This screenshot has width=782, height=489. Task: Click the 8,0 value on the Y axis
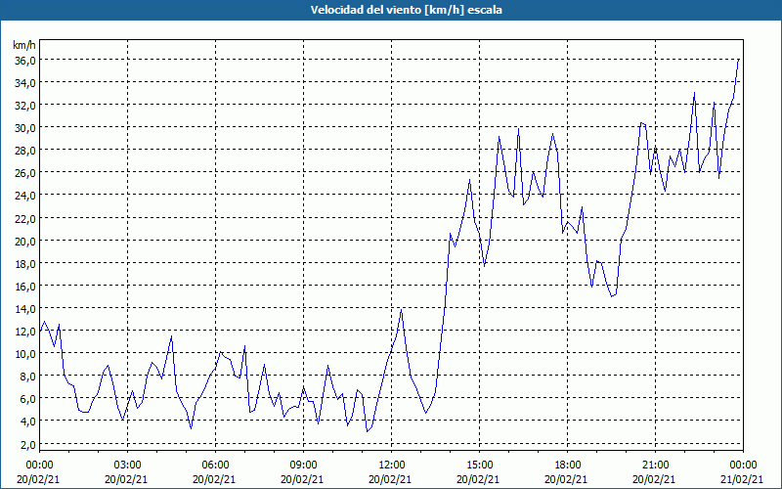click(x=27, y=377)
